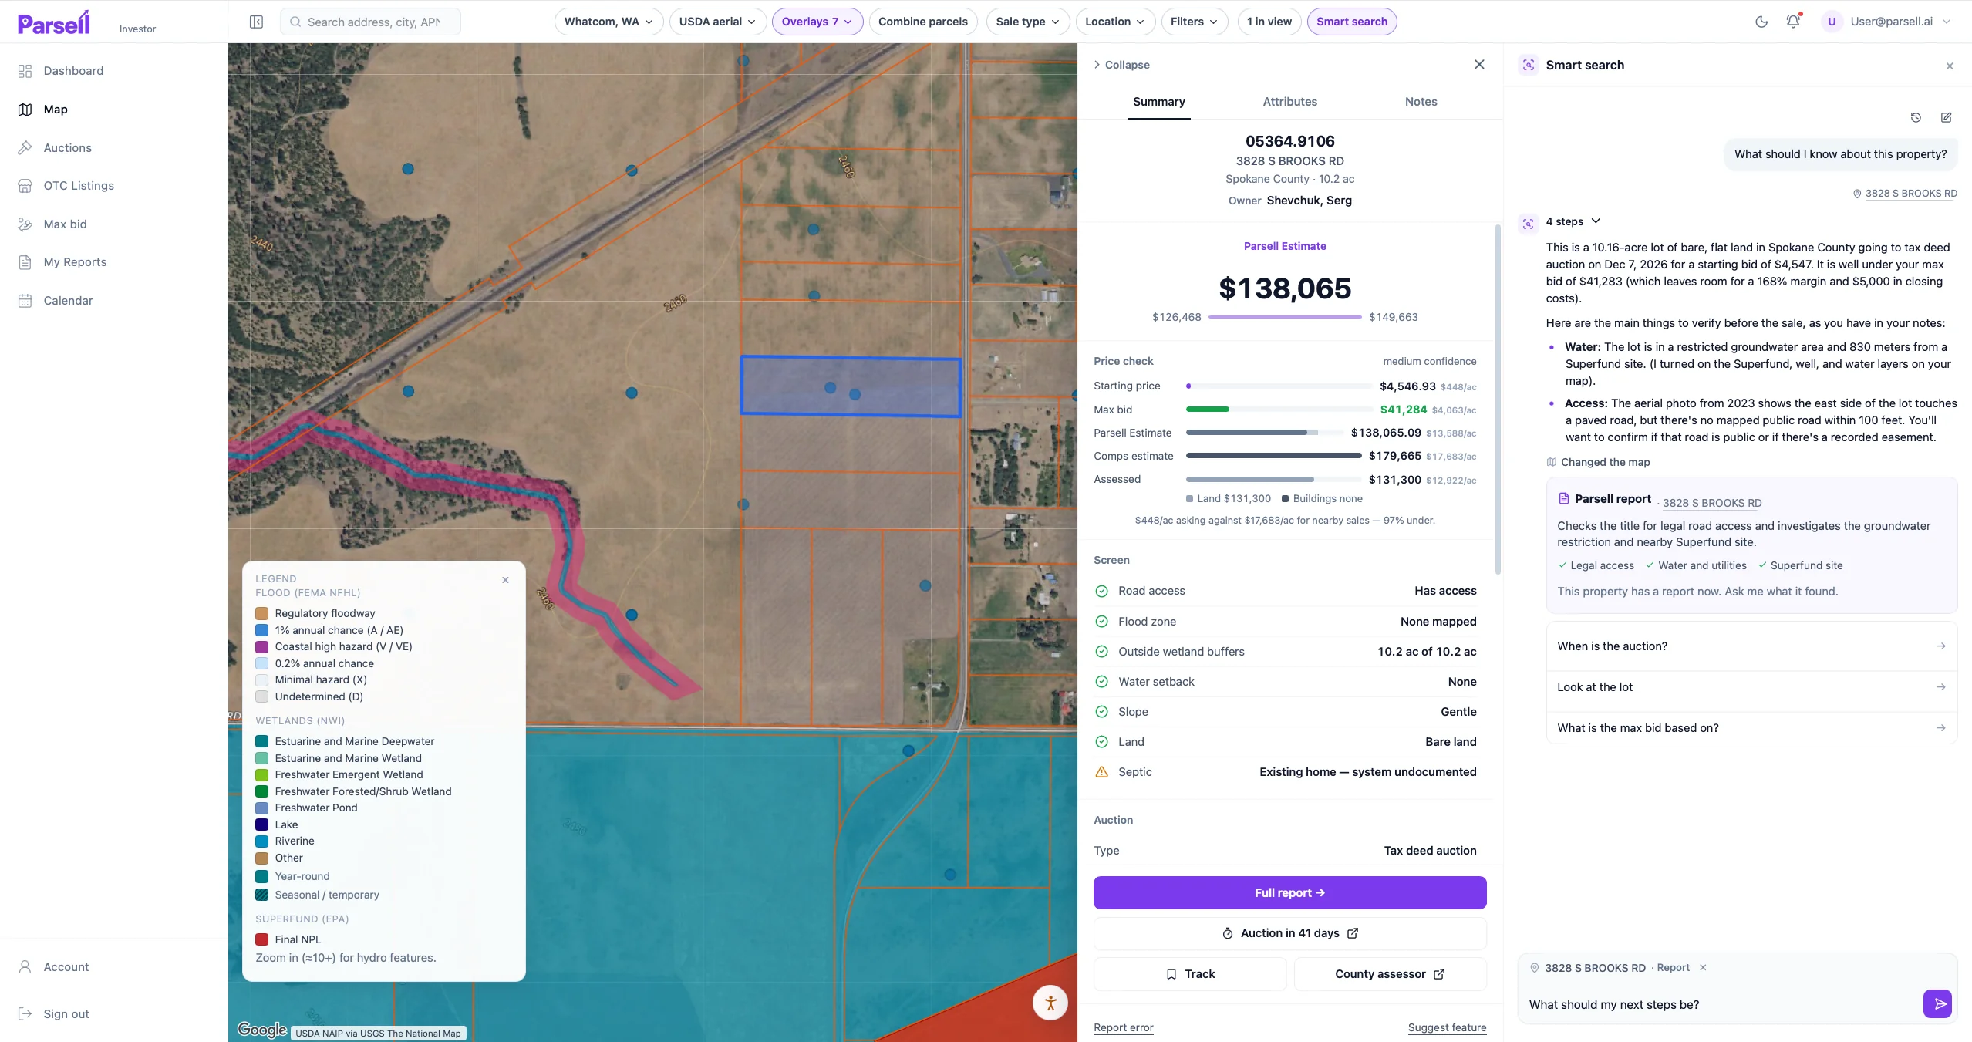Open the Filters dropdown
The height and width of the screenshot is (1042, 1972).
1194,22
